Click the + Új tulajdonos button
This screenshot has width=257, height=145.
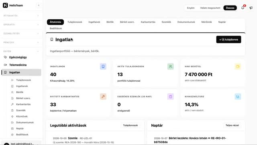click(228, 39)
